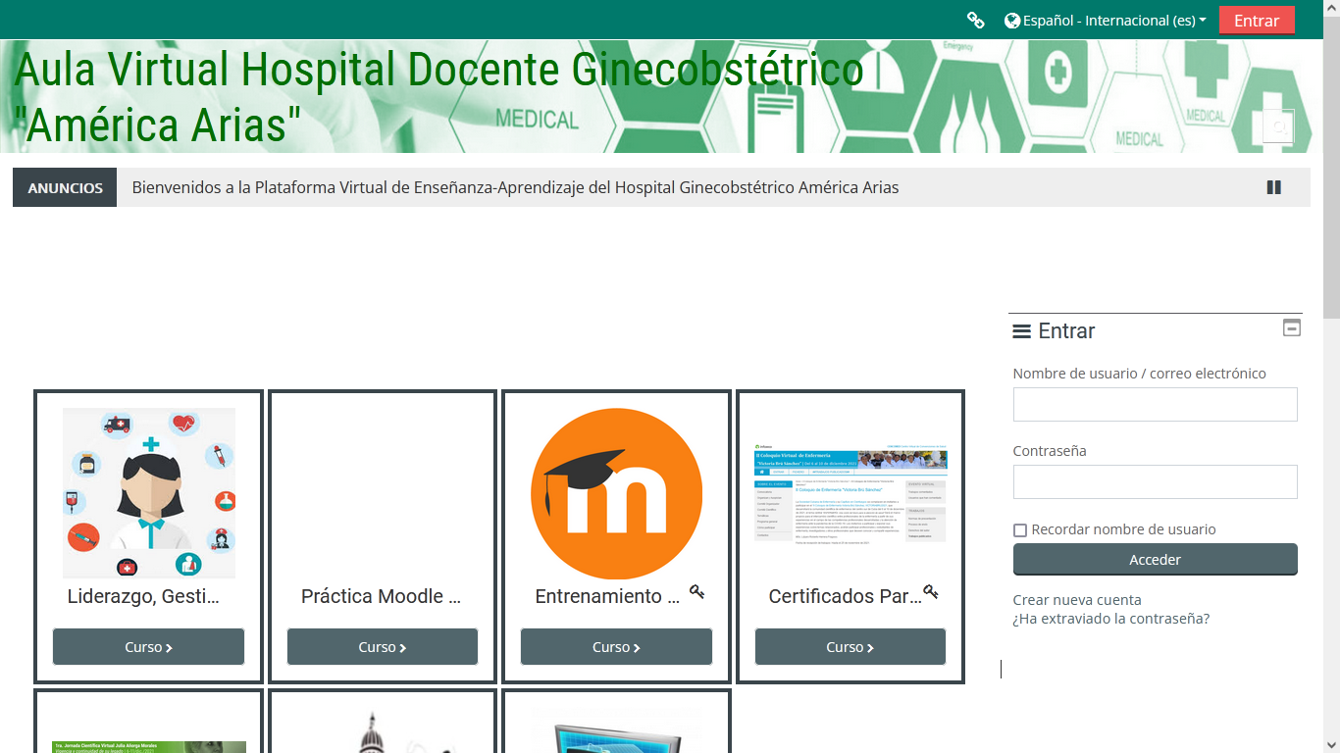Click the ANUNCIOS label tab
The width and height of the screenshot is (1340, 753).
(65, 187)
